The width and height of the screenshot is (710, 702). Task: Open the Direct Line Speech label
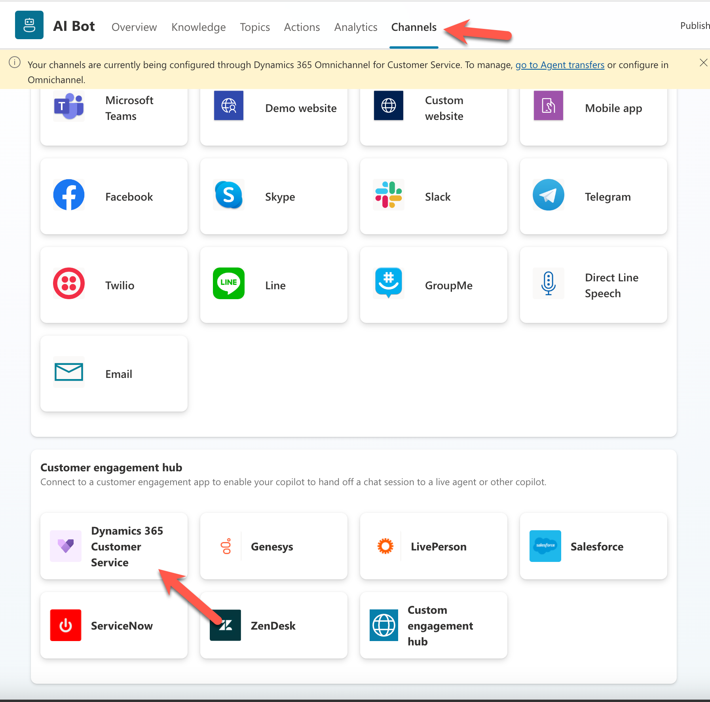click(x=611, y=285)
